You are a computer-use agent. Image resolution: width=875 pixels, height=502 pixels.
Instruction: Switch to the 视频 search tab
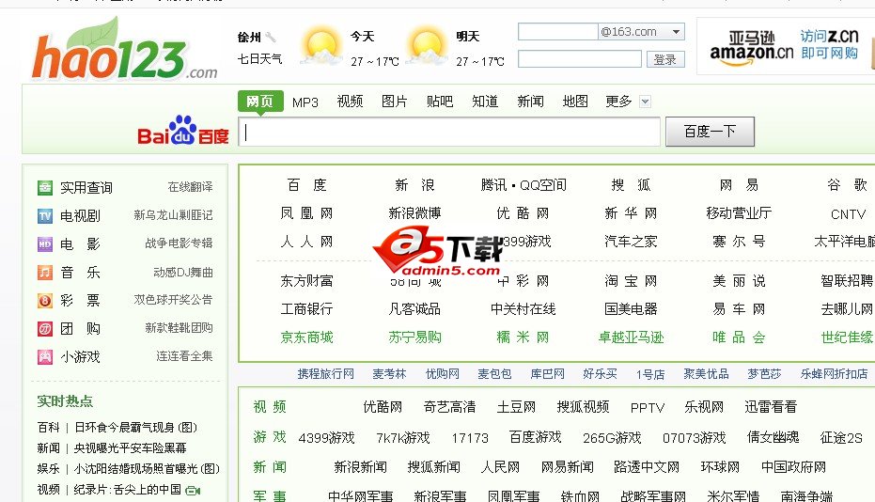tap(350, 102)
